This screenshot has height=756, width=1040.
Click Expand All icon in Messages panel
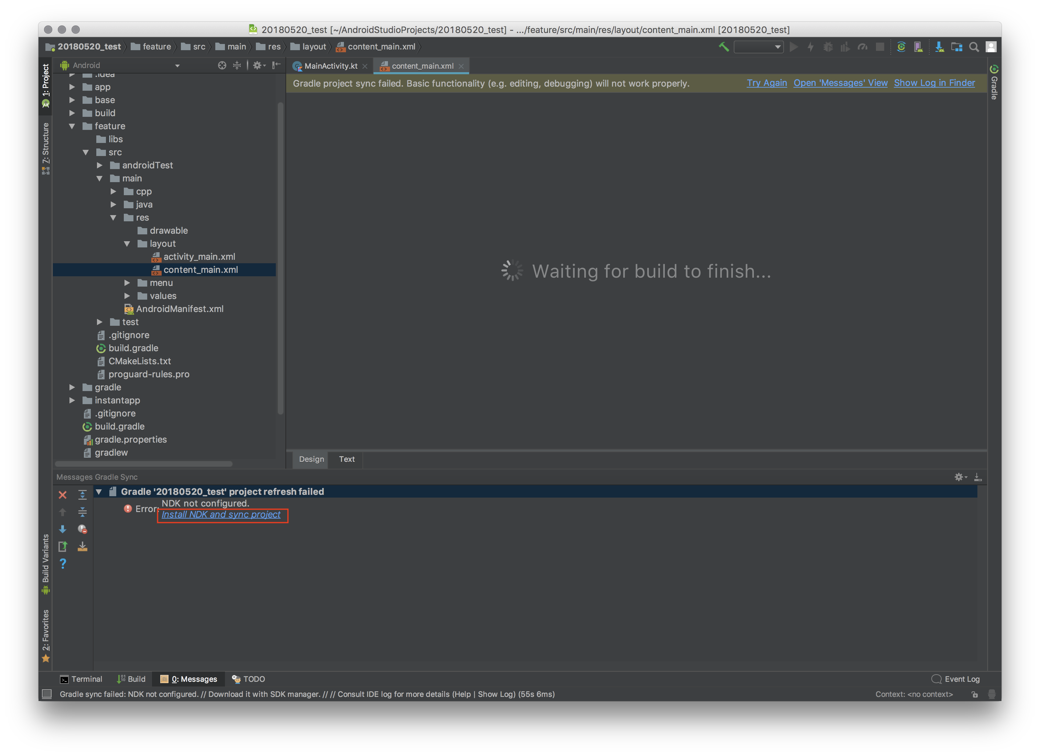[x=83, y=495]
